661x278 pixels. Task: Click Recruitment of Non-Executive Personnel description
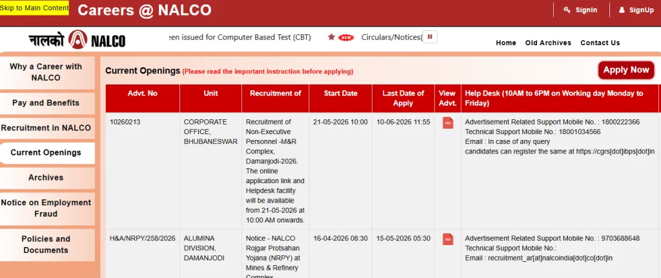pyautogui.click(x=275, y=171)
